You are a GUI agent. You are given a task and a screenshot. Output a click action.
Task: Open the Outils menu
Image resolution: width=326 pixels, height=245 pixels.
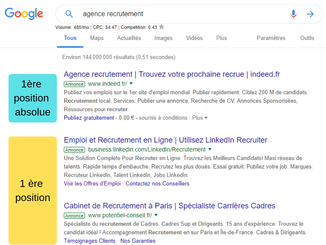click(x=307, y=38)
